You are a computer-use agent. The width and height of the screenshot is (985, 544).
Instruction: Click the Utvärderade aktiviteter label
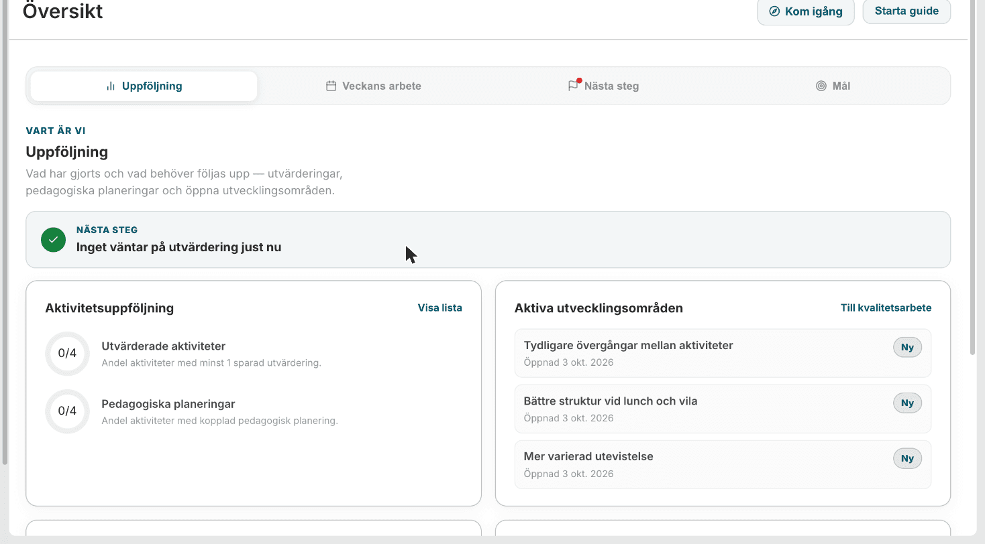[x=164, y=346]
